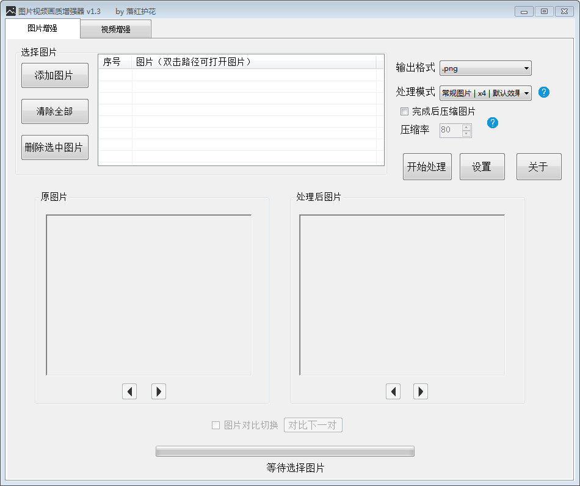580x486 pixels.
Task: Switch to the 视频增强 tab
Action: (115, 29)
